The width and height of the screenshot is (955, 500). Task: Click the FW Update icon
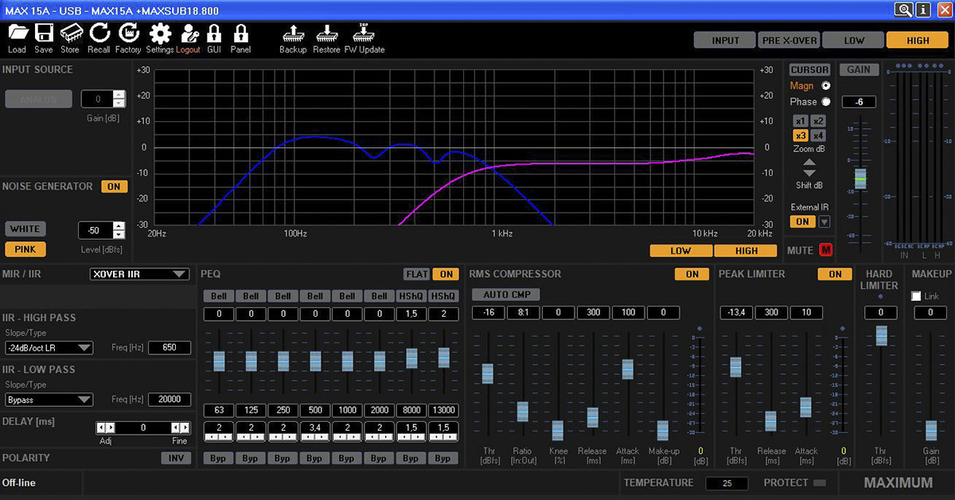[x=364, y=33]
